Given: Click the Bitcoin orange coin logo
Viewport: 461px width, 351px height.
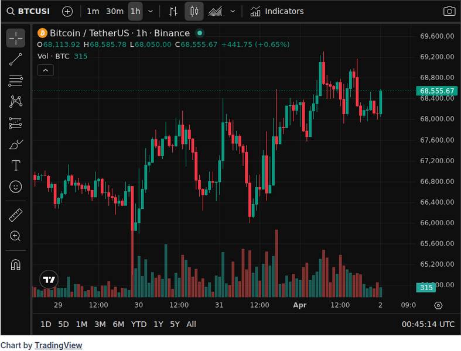Looking at the screenshot, I should tap(42, 33).
